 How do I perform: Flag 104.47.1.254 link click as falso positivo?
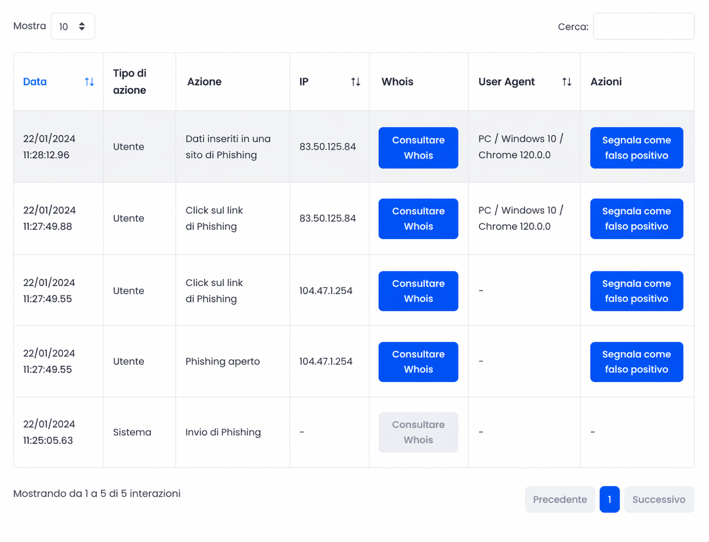click(x=636, y=291)
